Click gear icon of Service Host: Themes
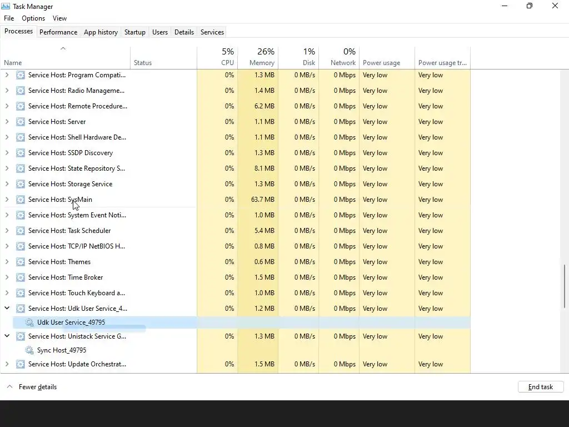Screen dimensions: 569x427 click(21, 262)
